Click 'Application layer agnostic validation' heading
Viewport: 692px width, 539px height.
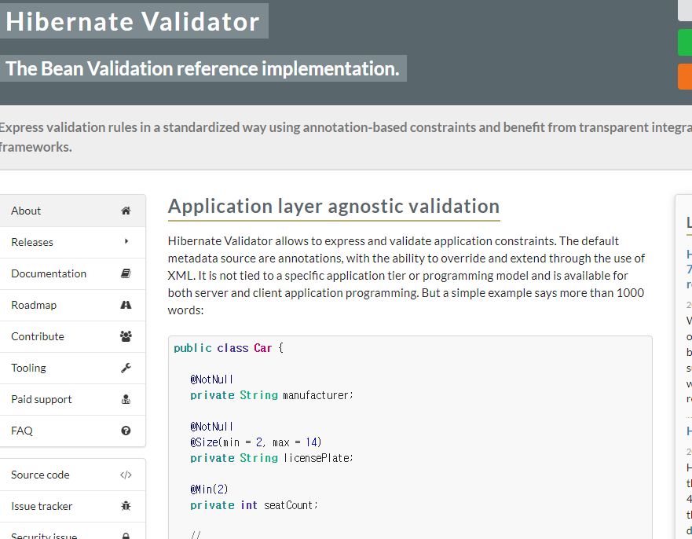coord(334,206)
